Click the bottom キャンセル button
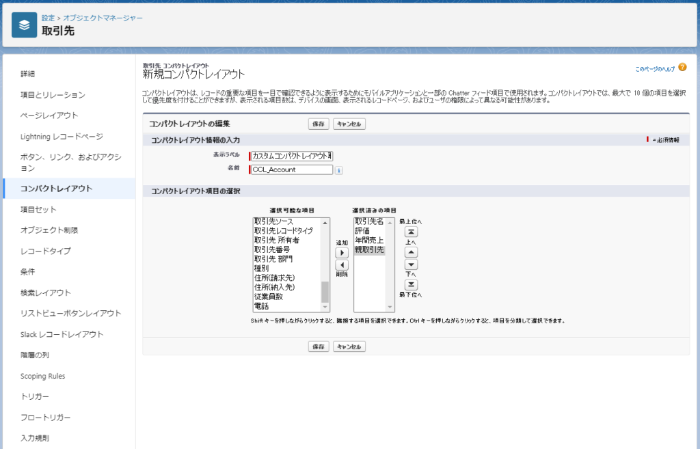The image size is (700, 449). [349, 347]
